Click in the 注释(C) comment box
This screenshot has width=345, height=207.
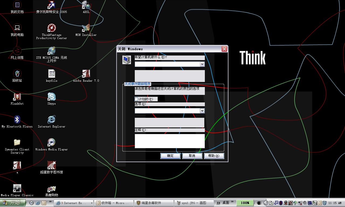170,141
